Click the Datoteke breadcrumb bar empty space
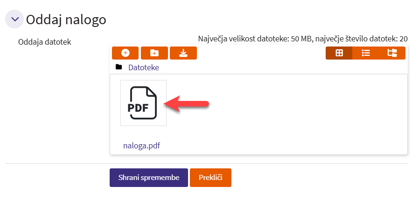 pyautogui.click(x=280, y=67)
